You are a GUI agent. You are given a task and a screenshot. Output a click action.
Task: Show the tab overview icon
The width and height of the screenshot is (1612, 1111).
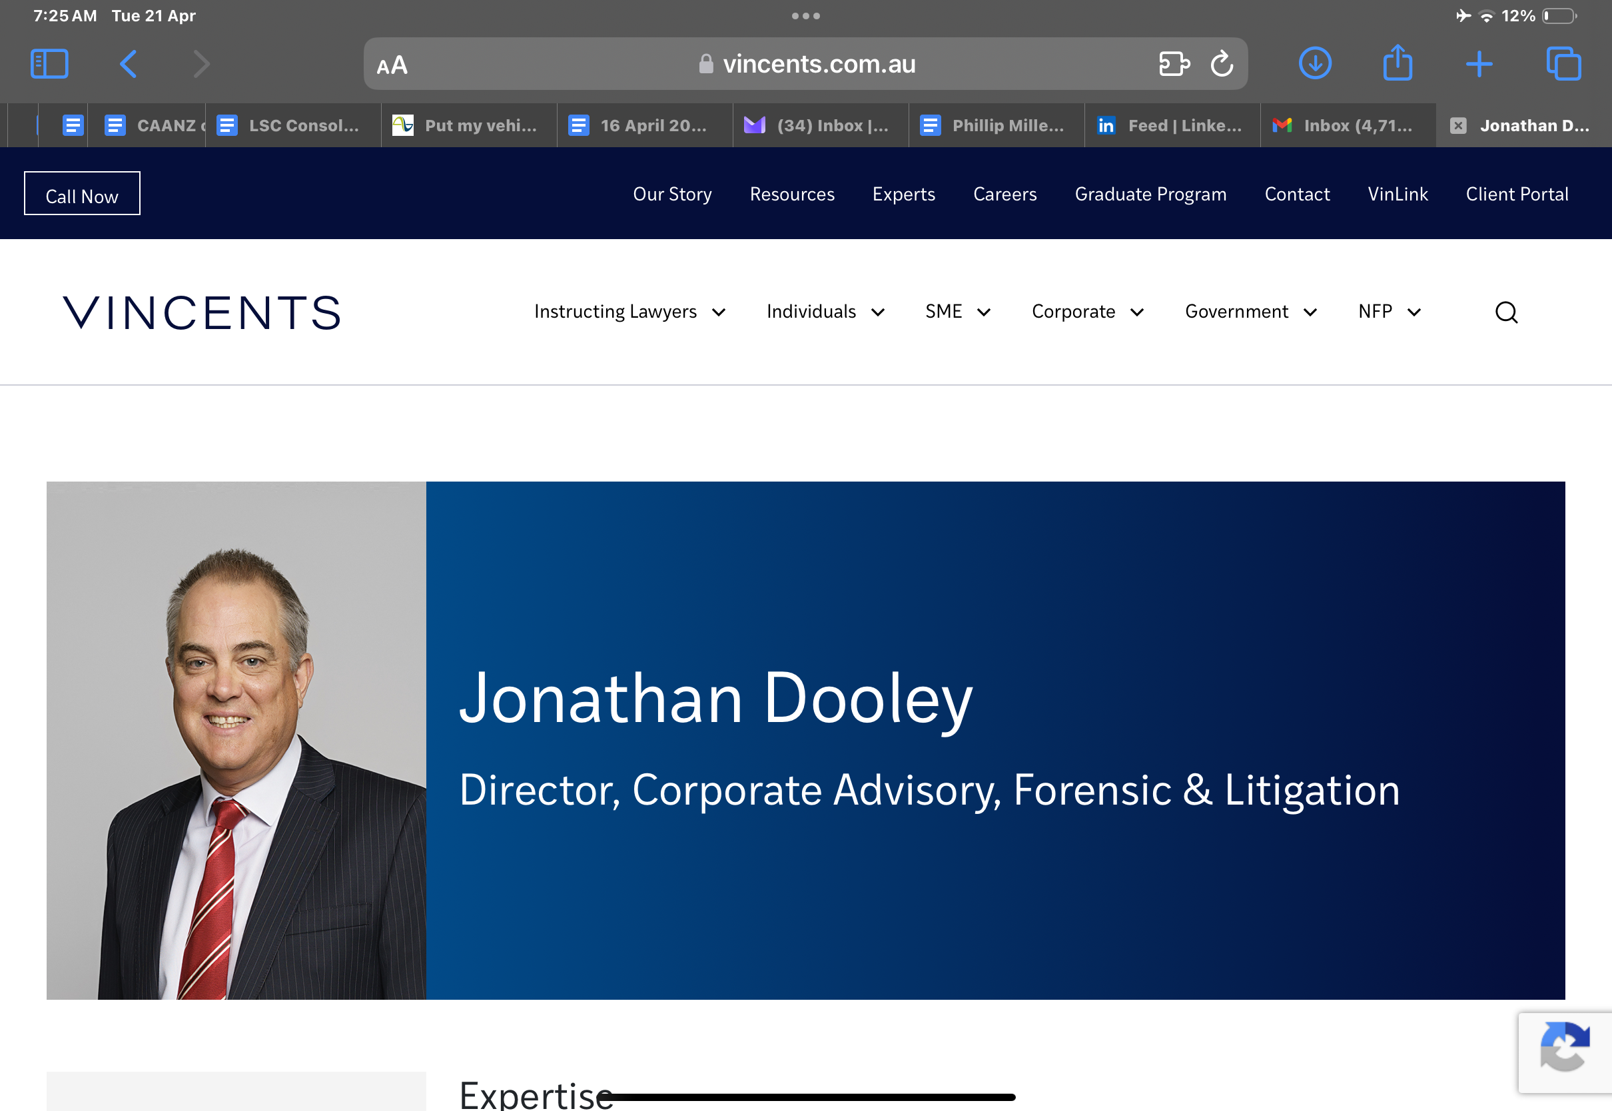(1563, 64)
